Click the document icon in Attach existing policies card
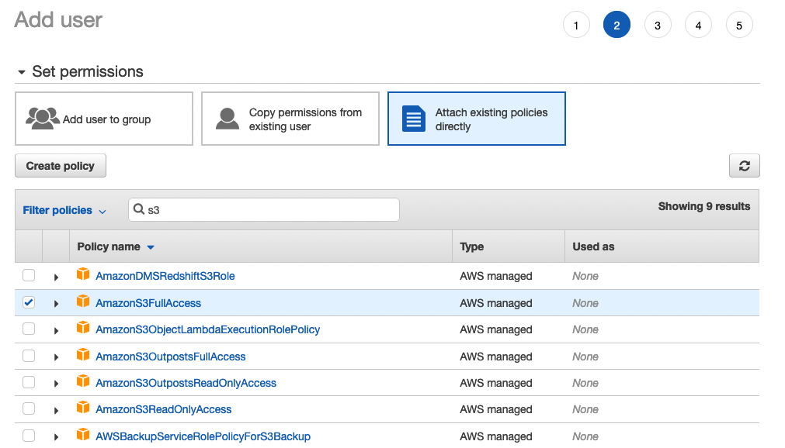The height and width of the screenshot is (448, 785). (x=414, y=119)
